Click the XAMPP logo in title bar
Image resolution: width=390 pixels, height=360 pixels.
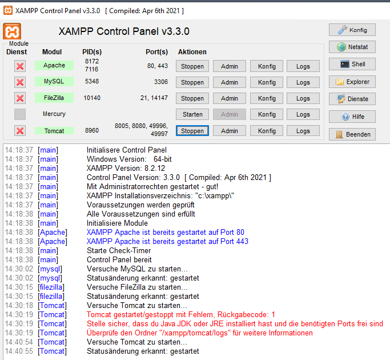tap(8, 11)
